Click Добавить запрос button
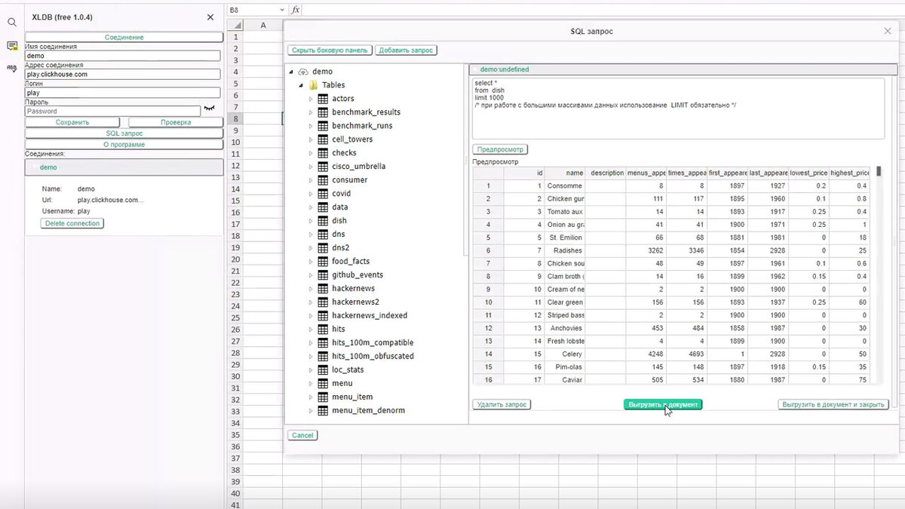Screen dimensions: 905x509 click(x=406, y=50)
